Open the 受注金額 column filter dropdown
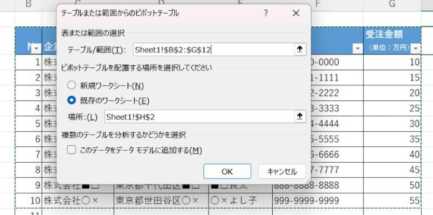Viewport: 433px width, 215px height. pyautogui.click(x=415, y=49)
